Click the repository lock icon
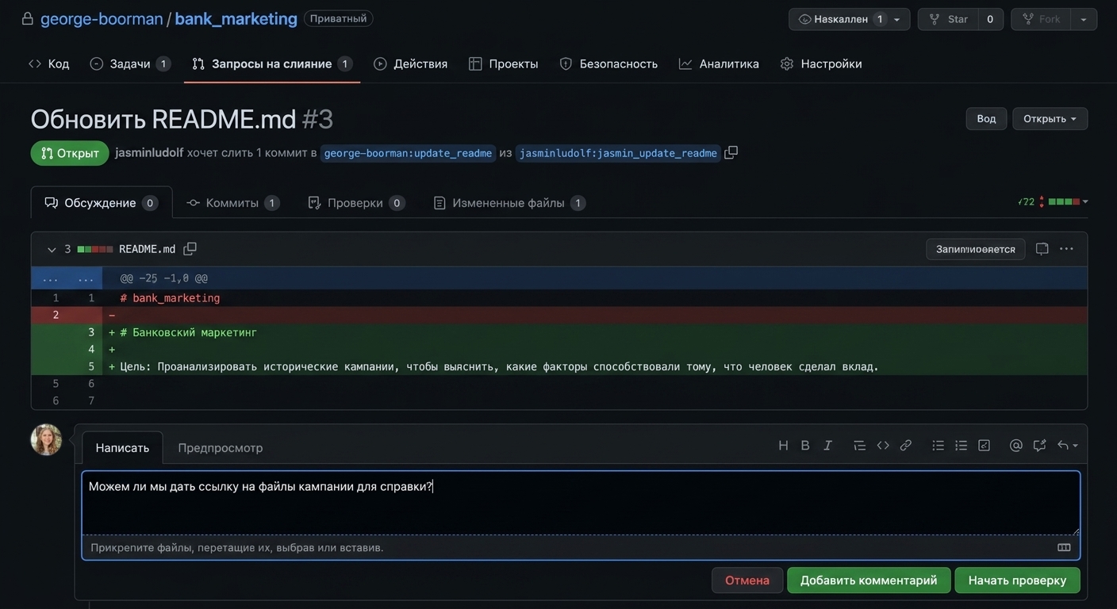 tap(28, 18)
